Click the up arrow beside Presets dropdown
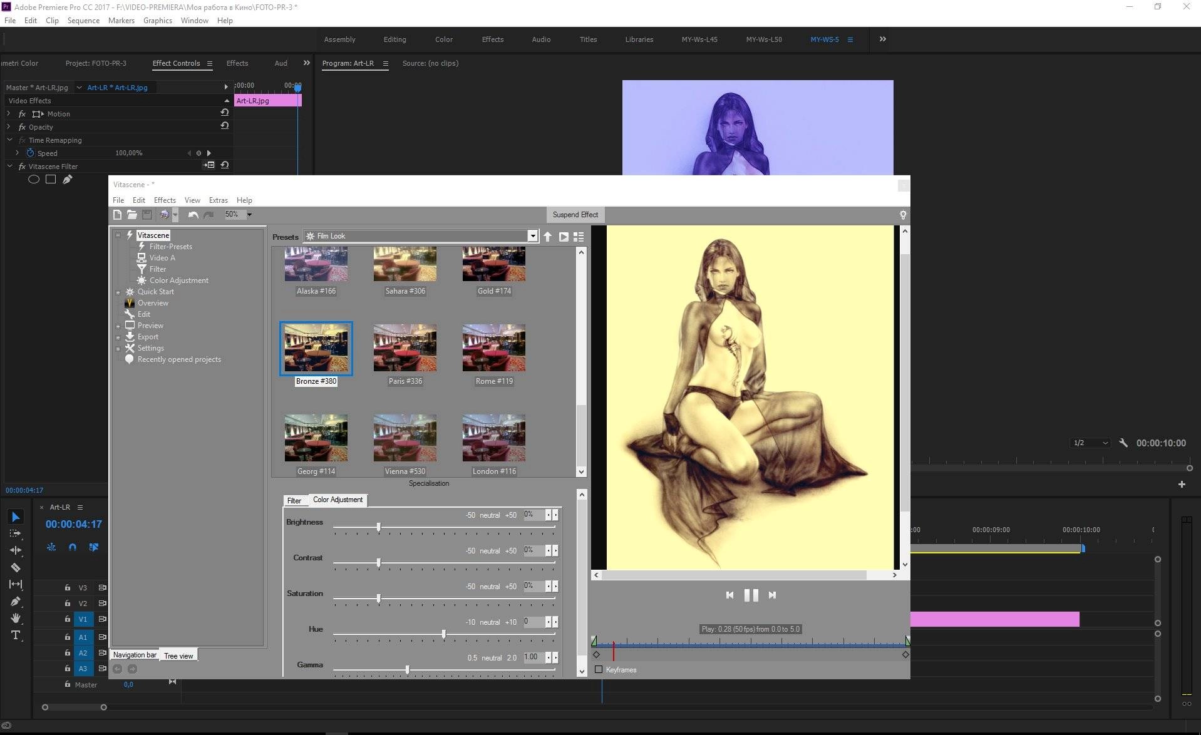This screenshot has height=735, width=1201. [548, 237]
